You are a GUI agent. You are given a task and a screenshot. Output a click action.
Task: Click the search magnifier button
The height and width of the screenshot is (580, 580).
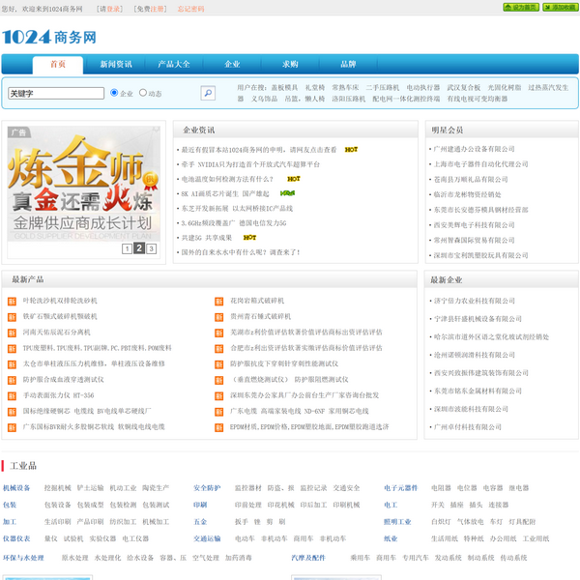point(208,94)
